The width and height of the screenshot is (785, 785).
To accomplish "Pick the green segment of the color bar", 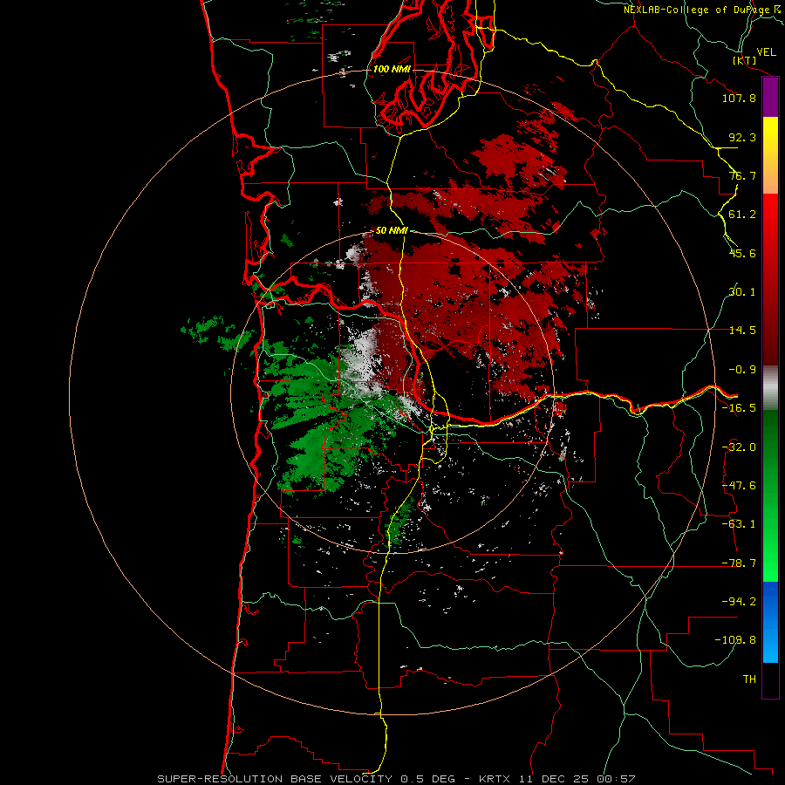I will [x=770, y=495].
